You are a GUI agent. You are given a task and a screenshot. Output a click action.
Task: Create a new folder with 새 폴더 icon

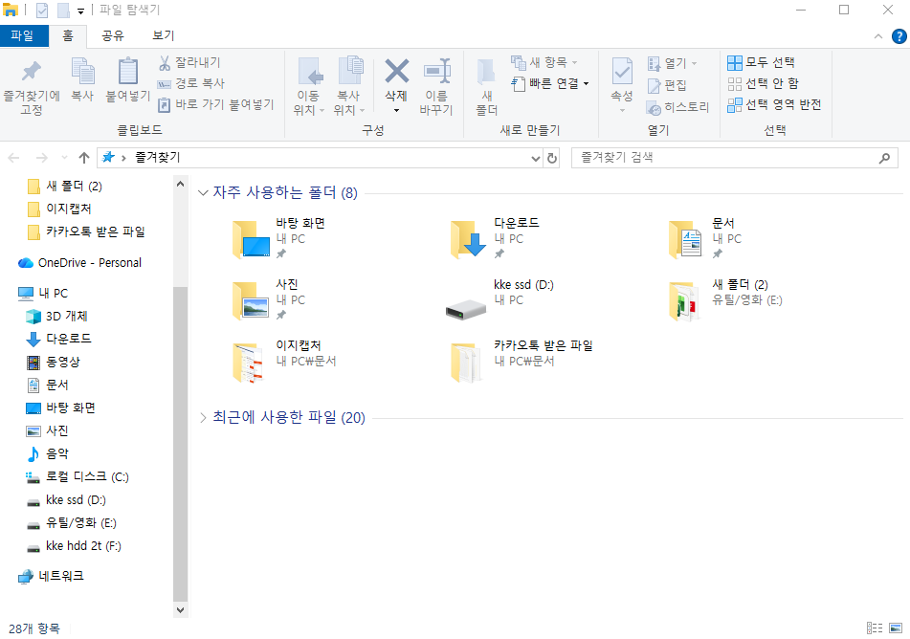(486, 73)
